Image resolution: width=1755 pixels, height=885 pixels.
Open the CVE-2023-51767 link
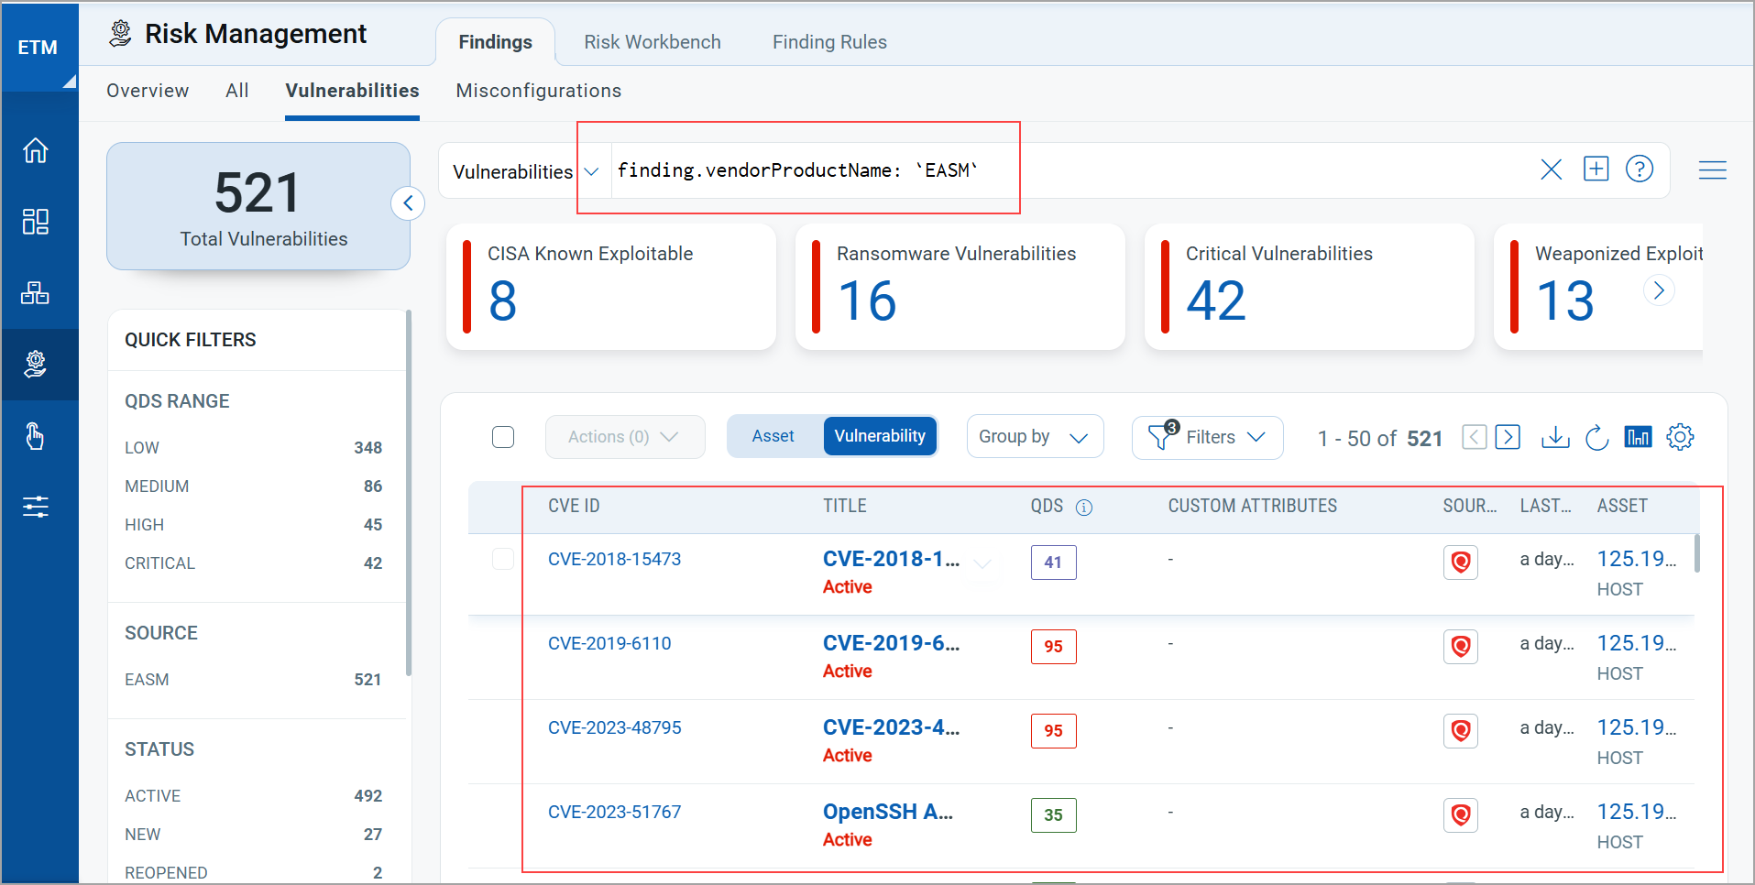614,812
